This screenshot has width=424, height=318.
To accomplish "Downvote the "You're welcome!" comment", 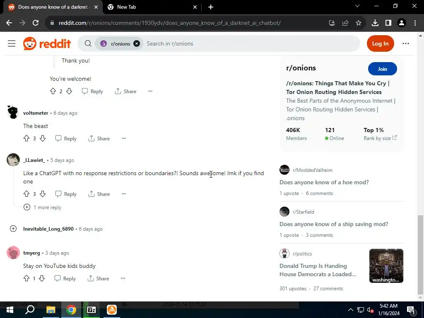I will [69, 92].
